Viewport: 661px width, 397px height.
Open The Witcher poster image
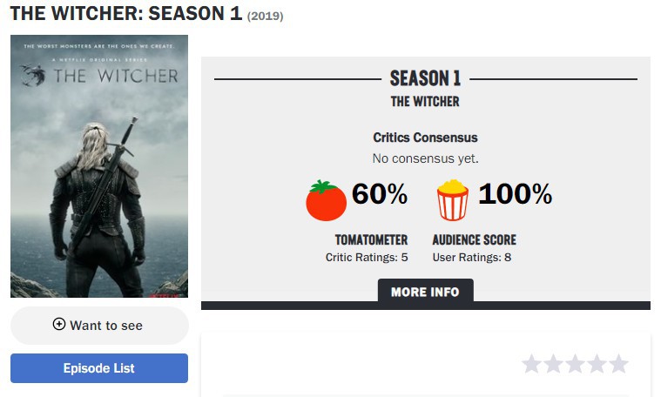99,166
